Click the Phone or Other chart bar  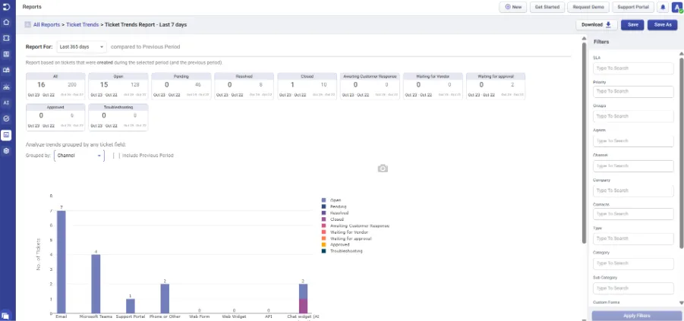point(165,299)
